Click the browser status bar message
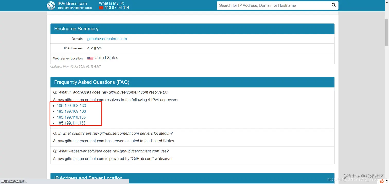Viewport: 389px width, 184px height. click(x=14, y=182)
